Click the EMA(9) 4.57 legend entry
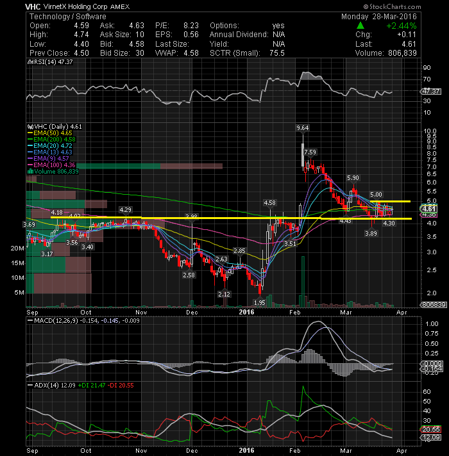Screen dimensions: 449x456 click(48, 159)
